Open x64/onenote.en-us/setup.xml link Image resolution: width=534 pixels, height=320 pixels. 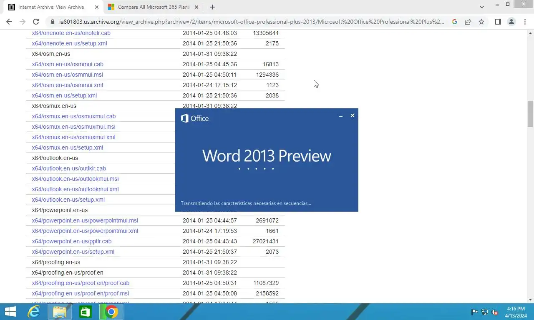coord(69,43)
